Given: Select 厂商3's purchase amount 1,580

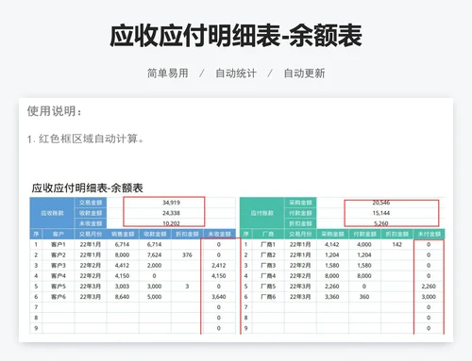Looking at the screenshot, I should 332,266.
